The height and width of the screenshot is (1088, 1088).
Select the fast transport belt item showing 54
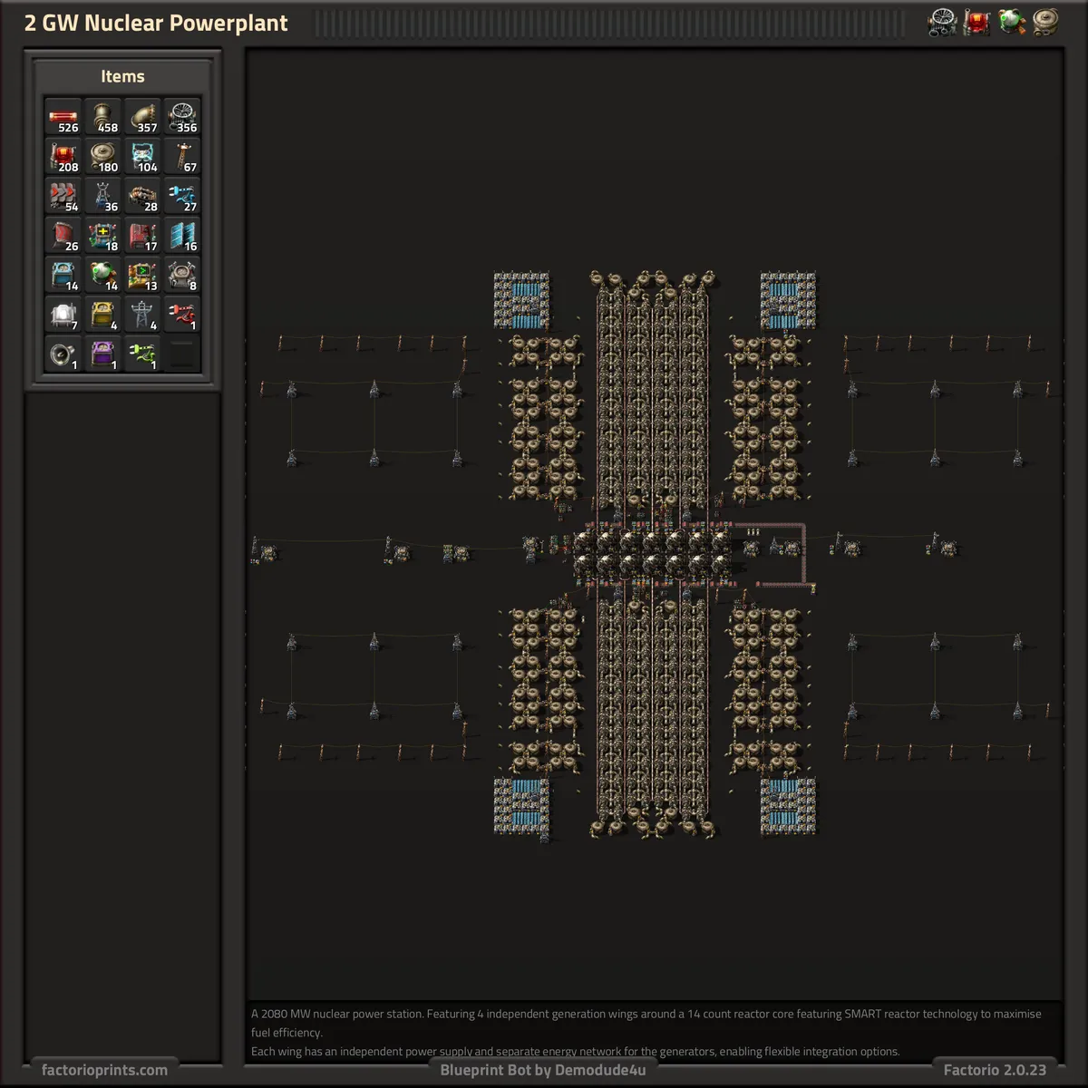(63, 196)
